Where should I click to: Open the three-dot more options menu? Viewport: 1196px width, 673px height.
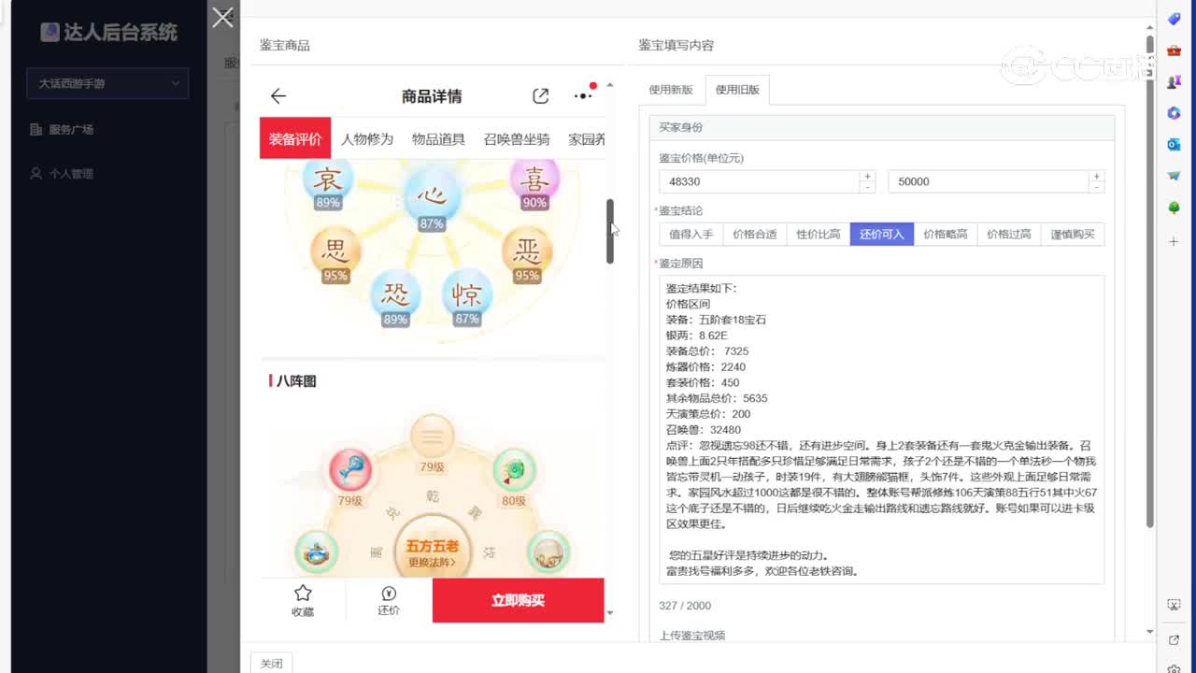click(582, 94)
